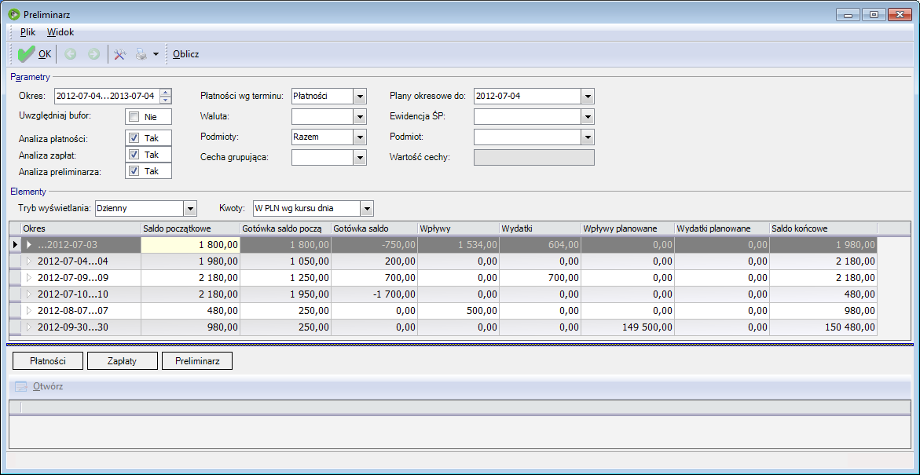
Task: Open Tryb wyświetlania dropdown
Action: coord(189,207)
